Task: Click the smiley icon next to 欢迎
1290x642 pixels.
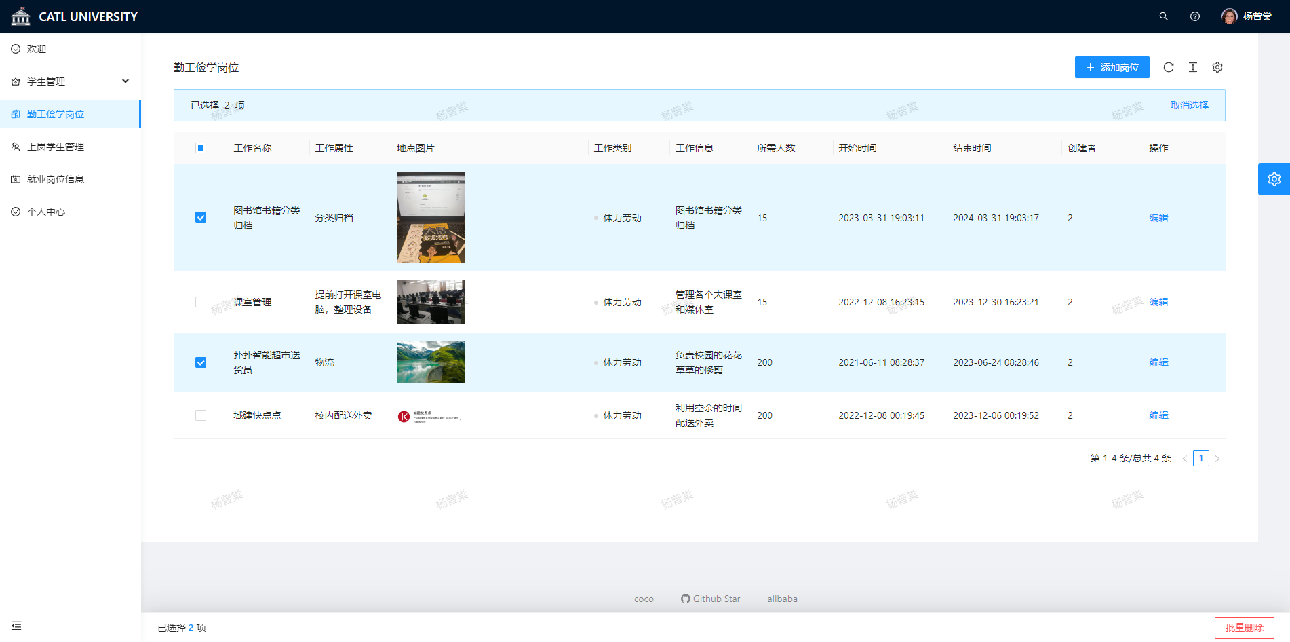Action: tap(16, 49)
